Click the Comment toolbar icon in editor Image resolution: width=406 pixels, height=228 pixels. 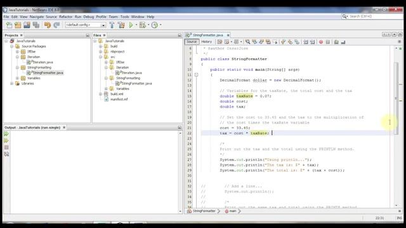336,42
